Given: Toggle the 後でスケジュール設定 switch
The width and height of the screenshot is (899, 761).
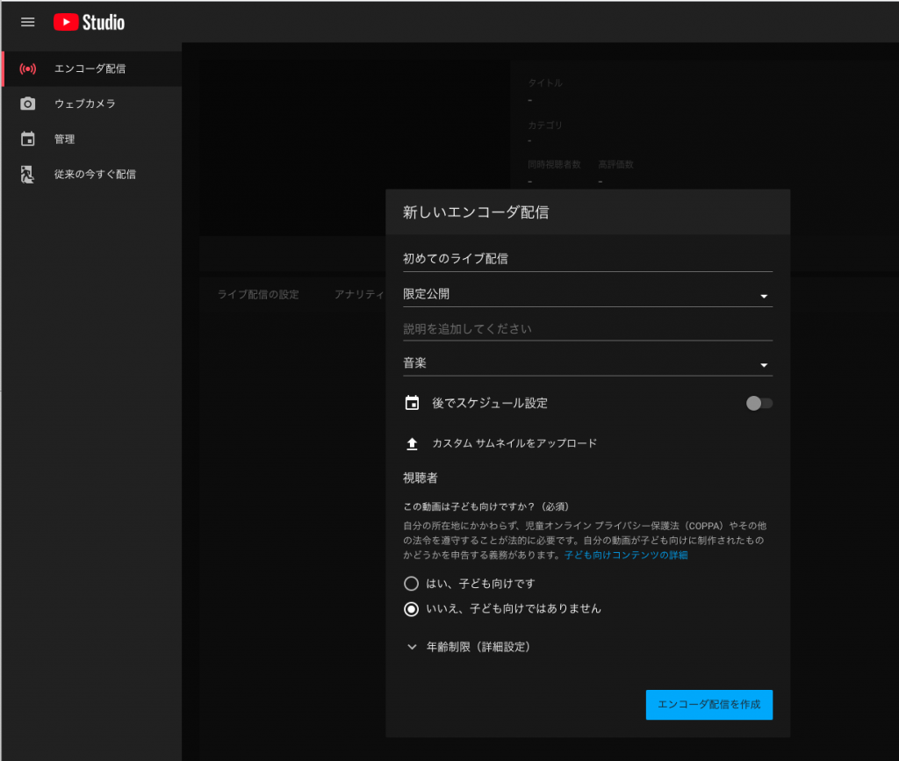Looking at the screenshot, I should coord(759,404).
